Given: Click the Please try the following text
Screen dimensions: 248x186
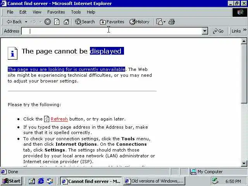Looking at the screenshot, I should [34, 105].
